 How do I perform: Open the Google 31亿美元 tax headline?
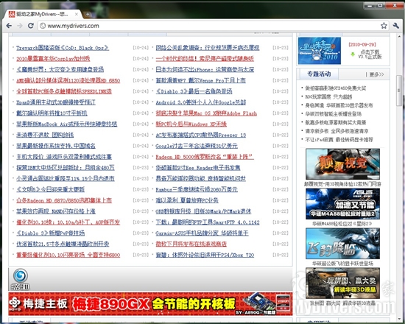click(197, 146)
